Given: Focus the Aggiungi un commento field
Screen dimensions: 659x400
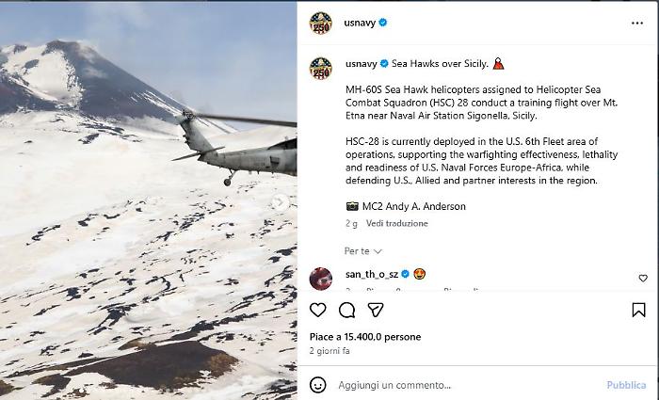Looking at the screenshot, I should 469,385.
